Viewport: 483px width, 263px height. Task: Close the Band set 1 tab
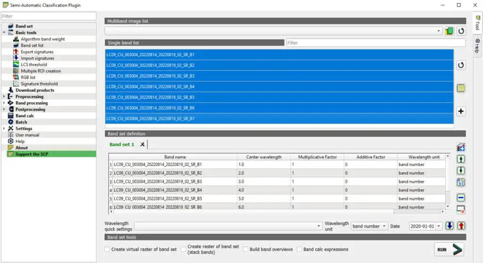click(142, 144)
